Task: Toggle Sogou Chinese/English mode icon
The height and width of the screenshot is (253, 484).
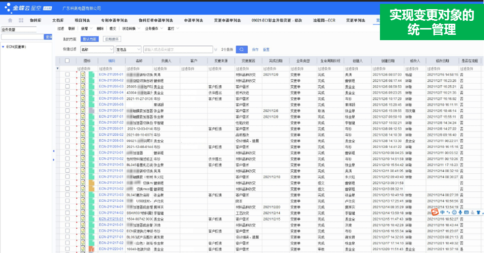Action: point(442,212)
